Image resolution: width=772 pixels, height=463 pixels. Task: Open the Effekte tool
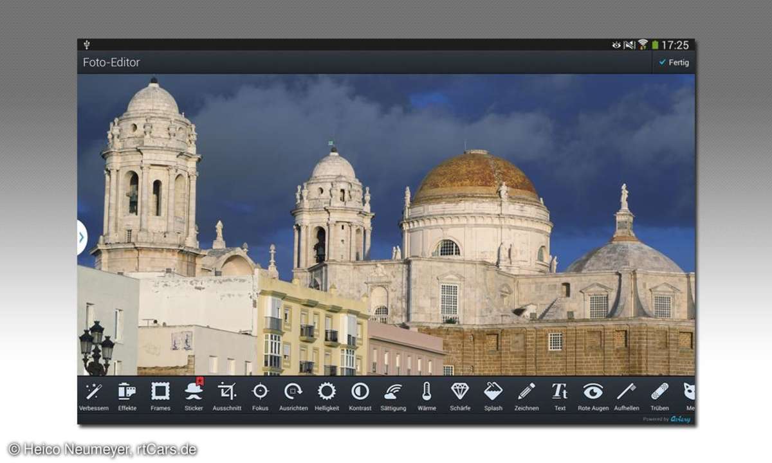click(127, 396)
